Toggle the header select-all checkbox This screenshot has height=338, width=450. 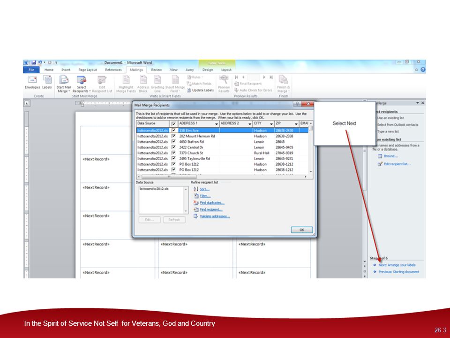[173, 123]
